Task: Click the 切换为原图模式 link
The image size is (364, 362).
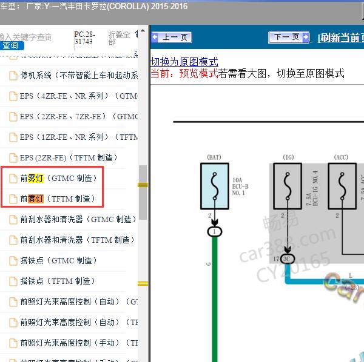Action: [184, 62]
